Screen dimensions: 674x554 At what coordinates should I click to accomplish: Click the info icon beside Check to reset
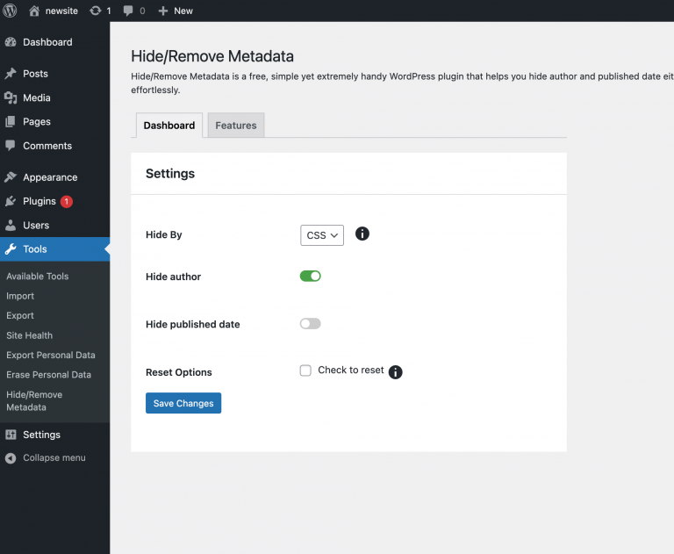[395, 371]
